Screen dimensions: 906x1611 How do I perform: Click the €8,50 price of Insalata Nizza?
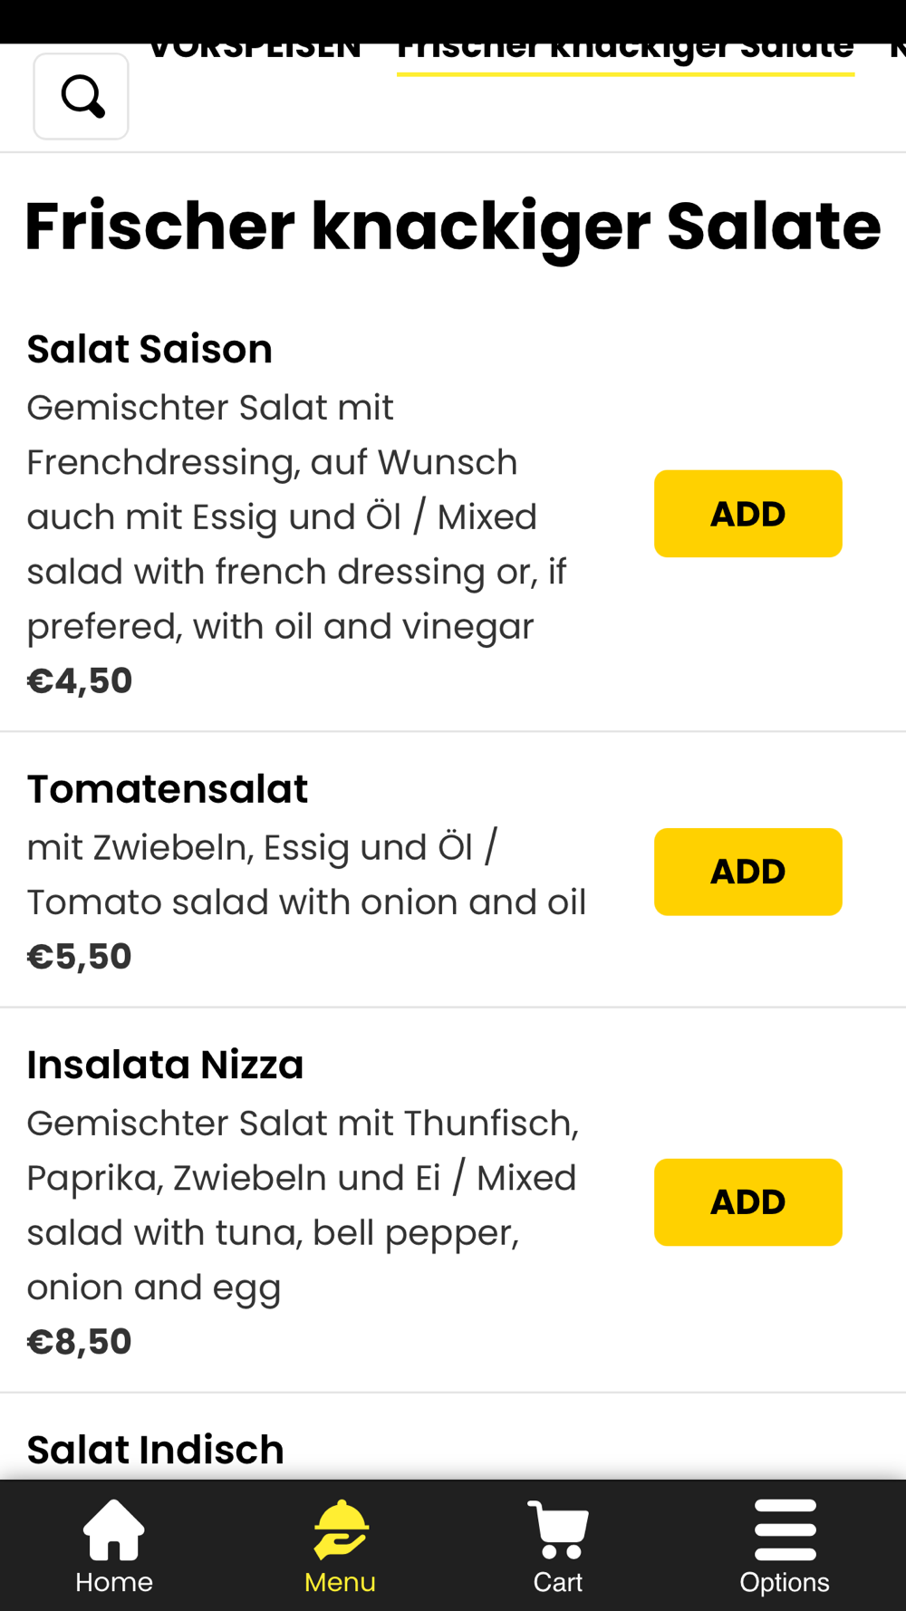coord(80,1342)
